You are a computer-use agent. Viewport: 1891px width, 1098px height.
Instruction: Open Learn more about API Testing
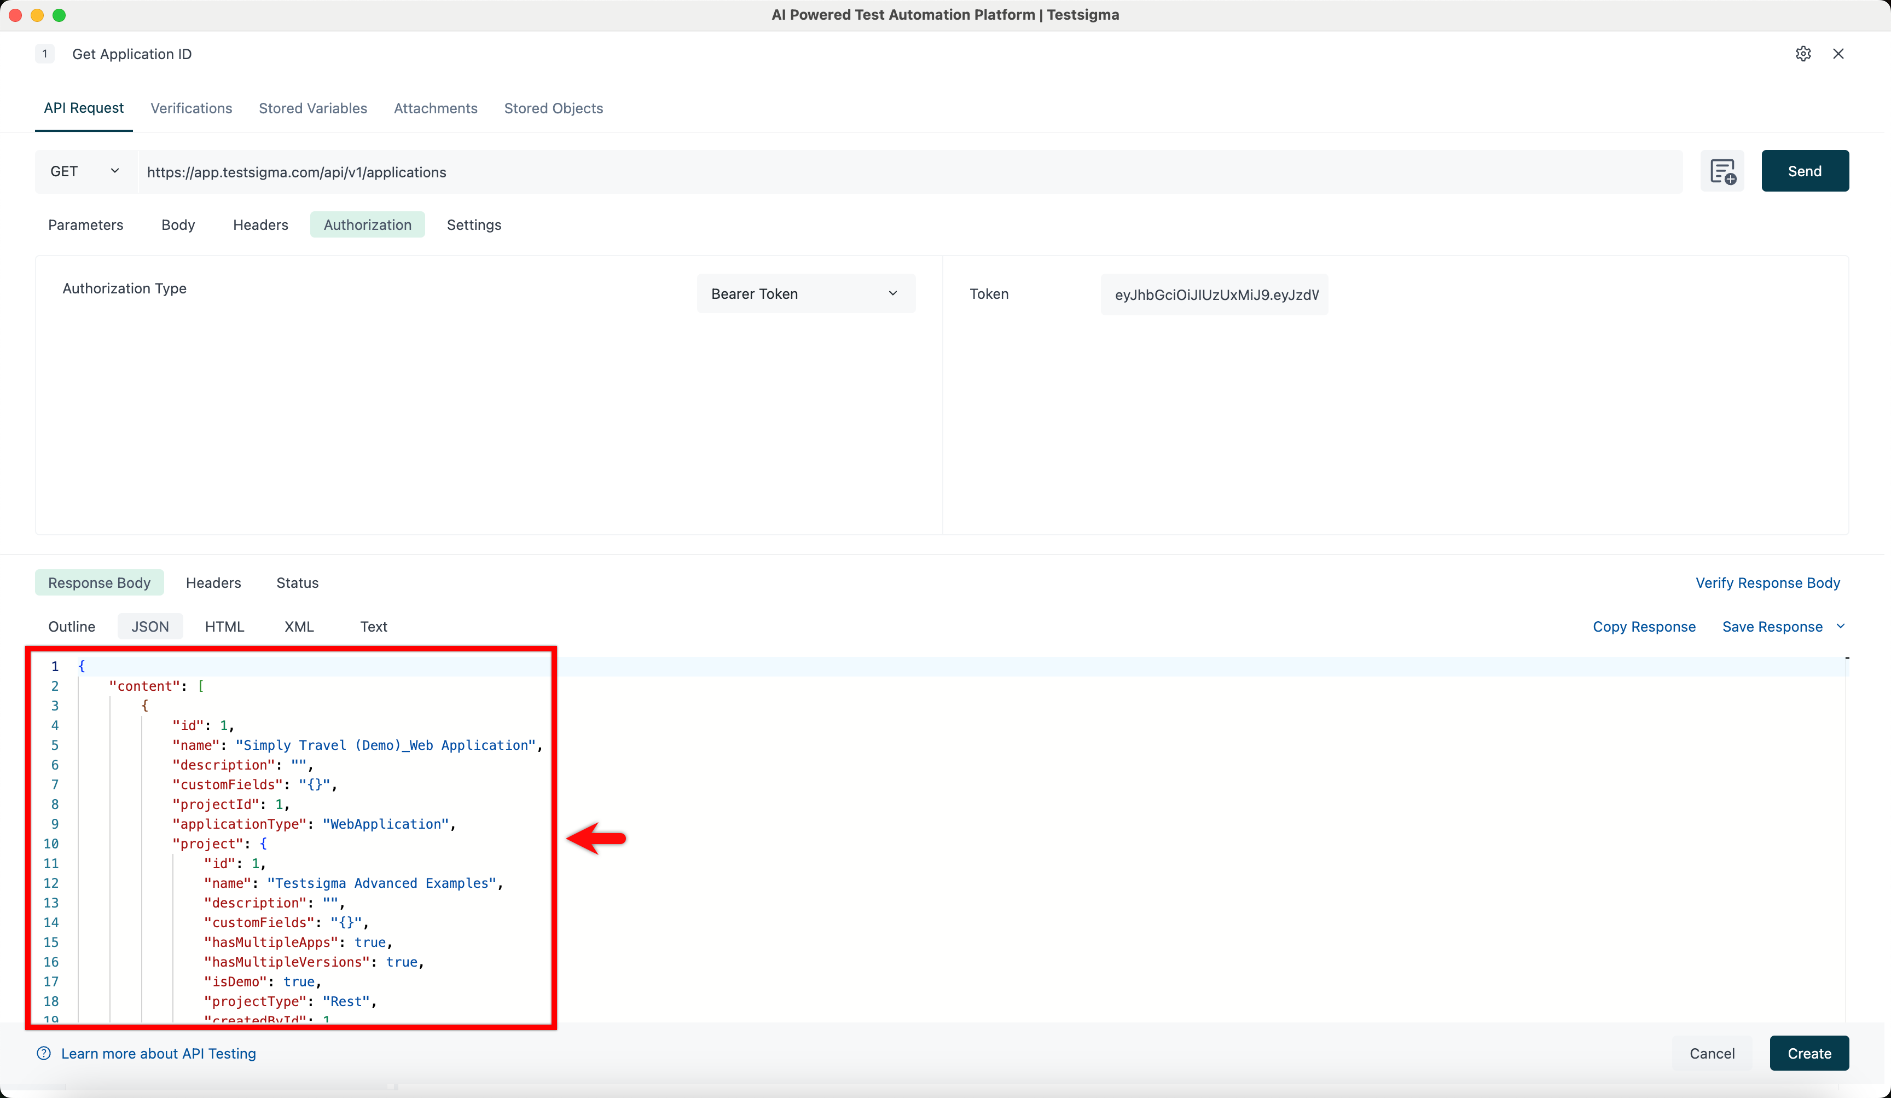coord(158,1053)
